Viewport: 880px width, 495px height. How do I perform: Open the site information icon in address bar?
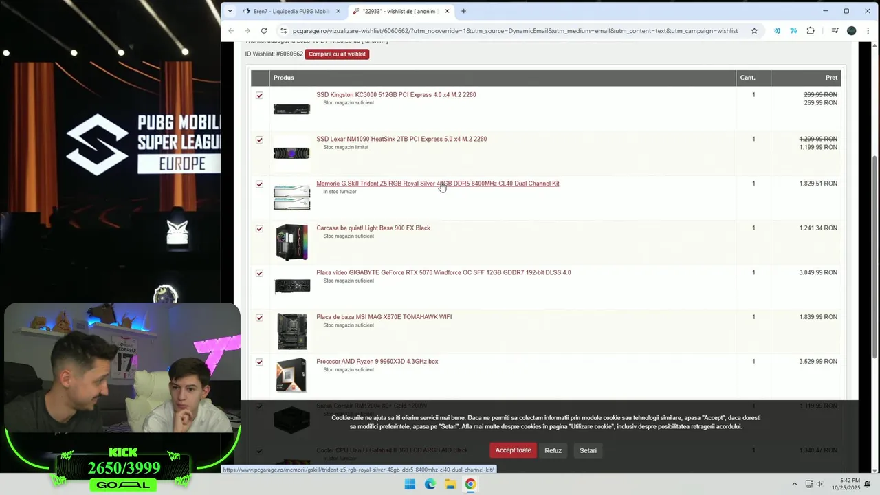[283, 31]
